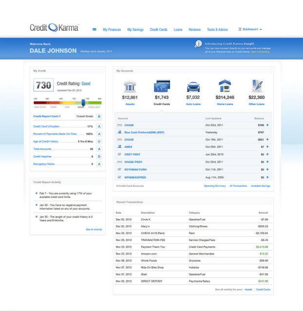Expand the AMEX account row plus sign
Viewport: 303px width, 311px height.
[x=267, y=146]
